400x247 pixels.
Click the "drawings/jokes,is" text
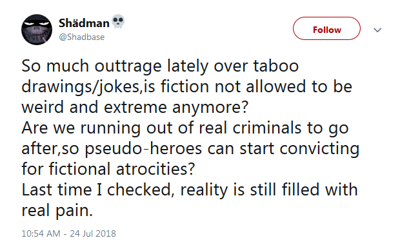click(x=88, y=86)
